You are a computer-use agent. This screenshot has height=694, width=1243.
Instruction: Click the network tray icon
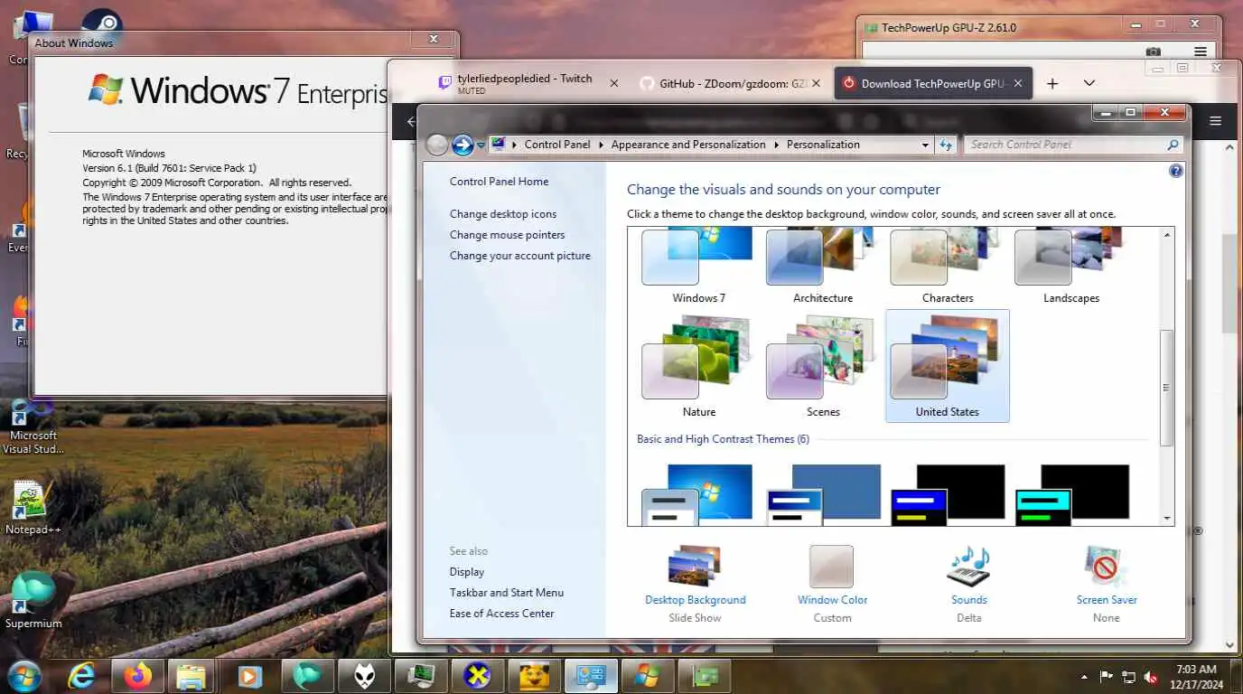coord(1128,677)
